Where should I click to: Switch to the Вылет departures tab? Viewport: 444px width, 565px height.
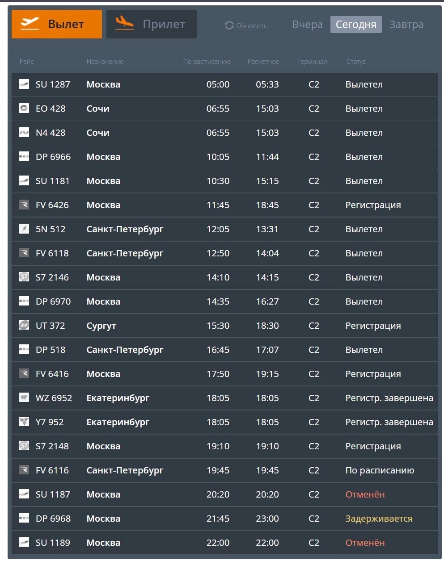coord(57,24)
